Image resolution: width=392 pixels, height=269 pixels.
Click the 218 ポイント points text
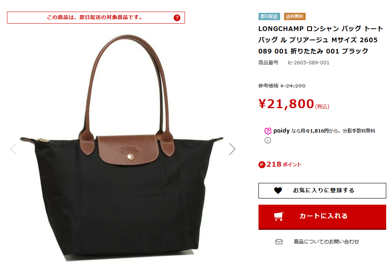point(284,165)
